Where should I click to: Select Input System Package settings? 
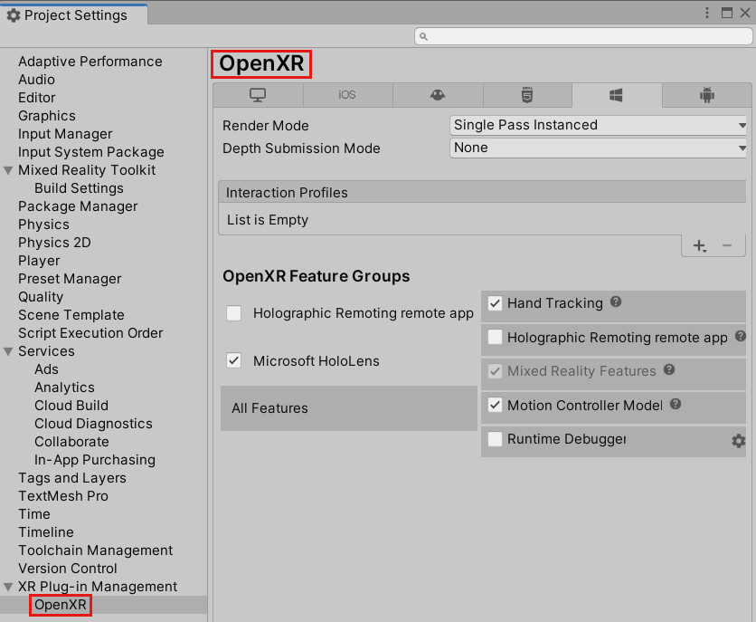tap(91, 152)
